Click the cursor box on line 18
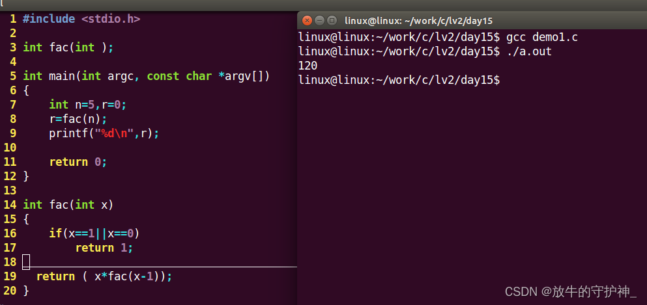This screenshot has height=305, width=647. point(26,262)
